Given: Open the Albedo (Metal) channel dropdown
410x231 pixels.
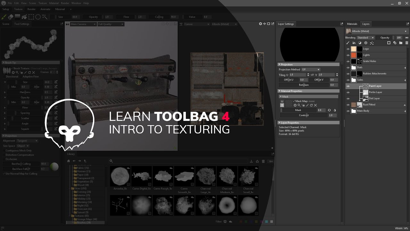Looking at the screenshot, I should click(x=377, y=31).
